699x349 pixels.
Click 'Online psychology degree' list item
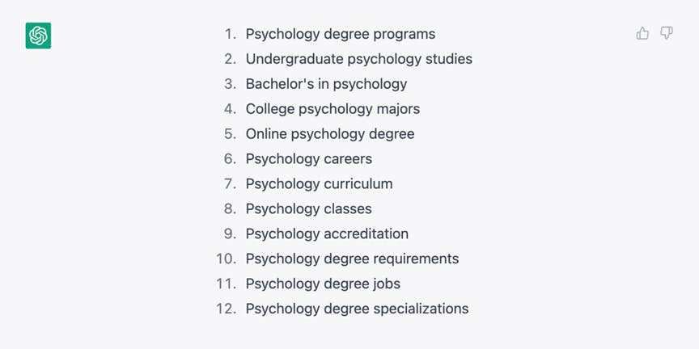pyautogui.click(x=330, y=134)
